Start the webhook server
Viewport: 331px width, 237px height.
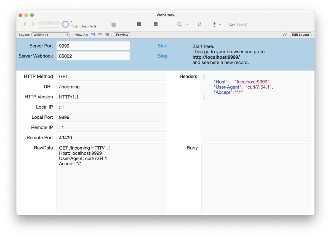click(162, 46)
